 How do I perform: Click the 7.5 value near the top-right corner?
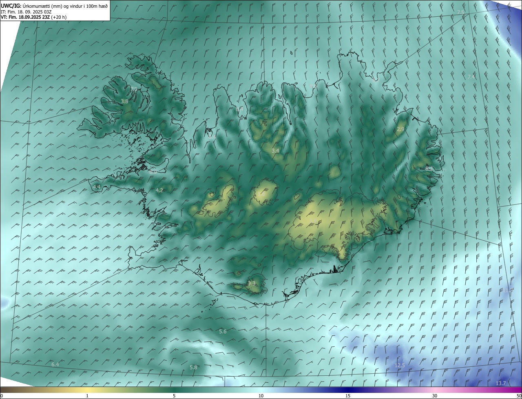click(x=460, y=13)
